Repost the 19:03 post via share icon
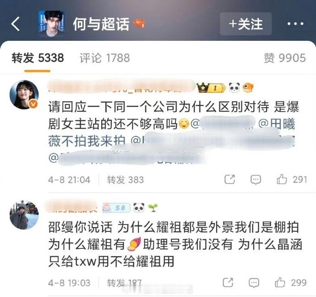 pyautogui.click(x=228, y=282)
